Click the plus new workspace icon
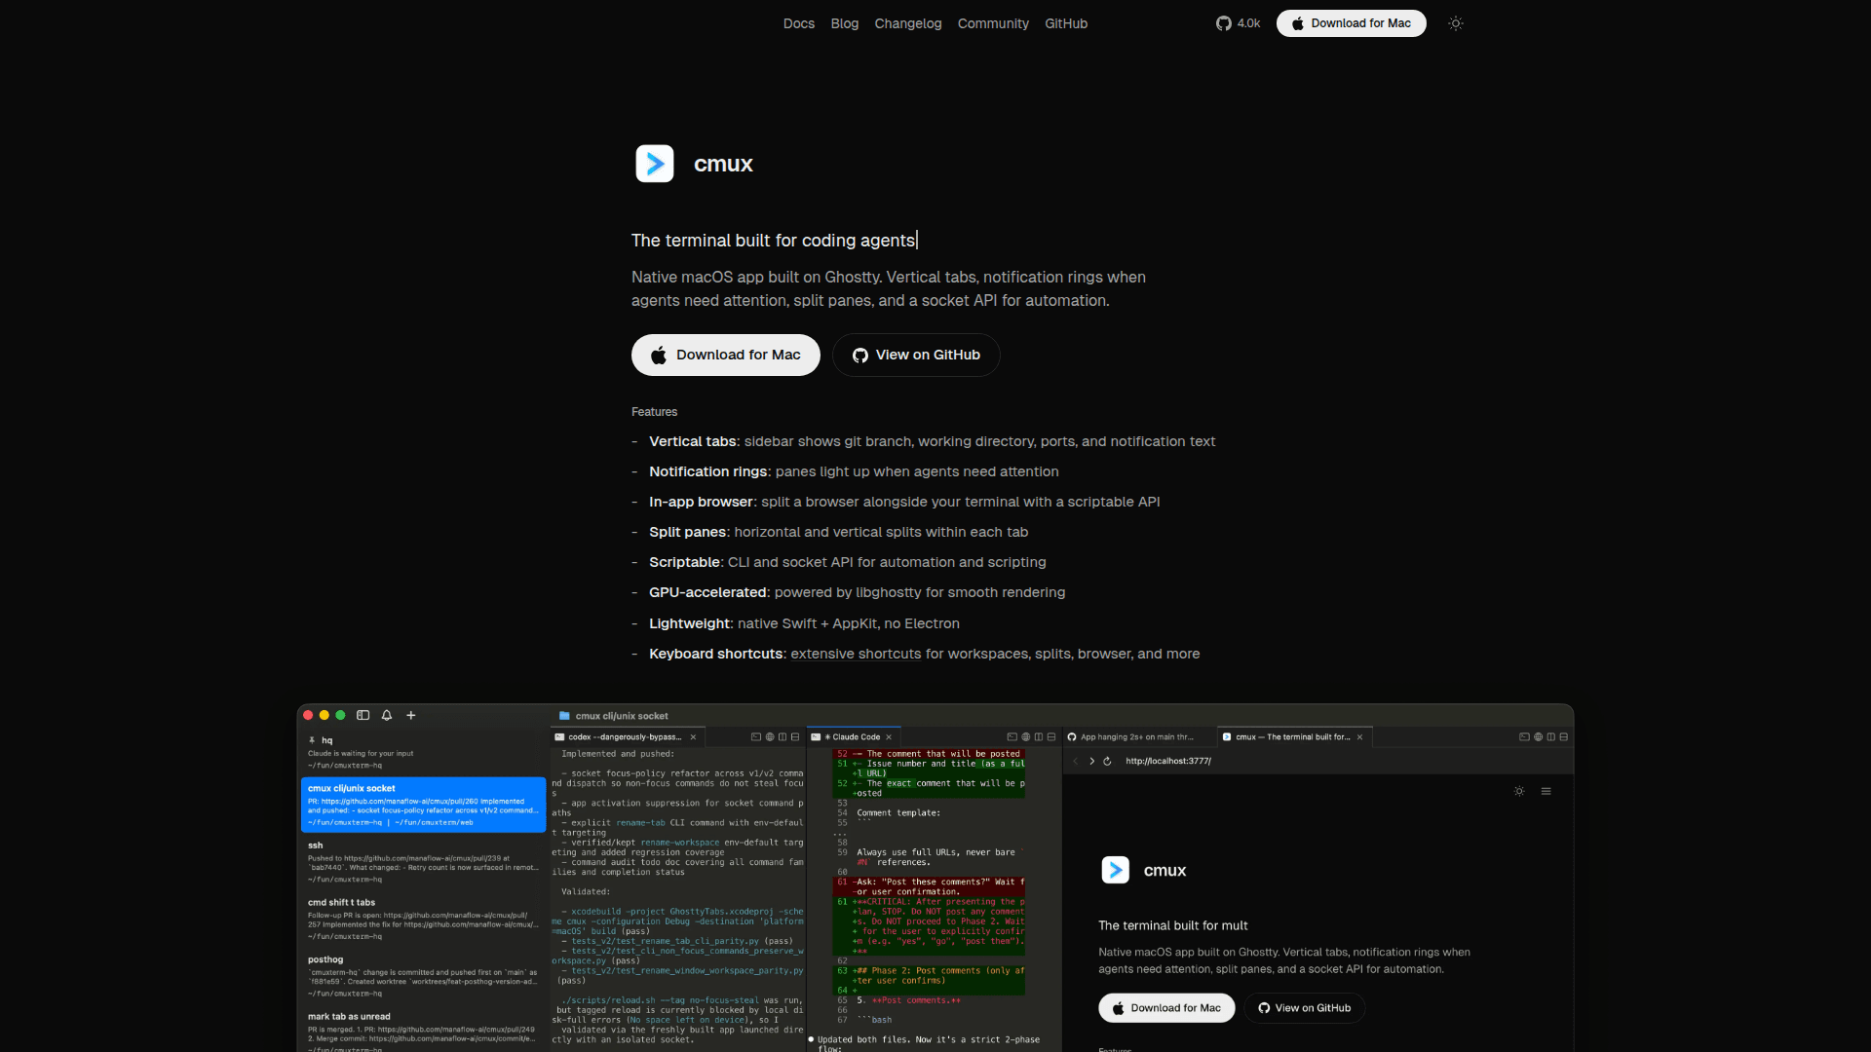Viewport: 1871px width, 1052px height. 411,715
